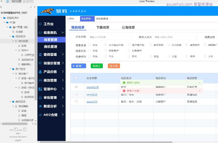This screenshot has height=143, width=218.
Task: Click the preview page bottom horizontal scrollbar
Action: tap(106, 142)
